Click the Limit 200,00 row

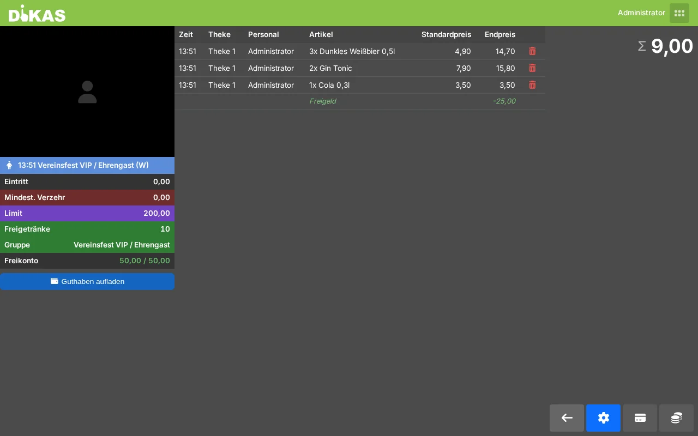(x=87, y=213)
